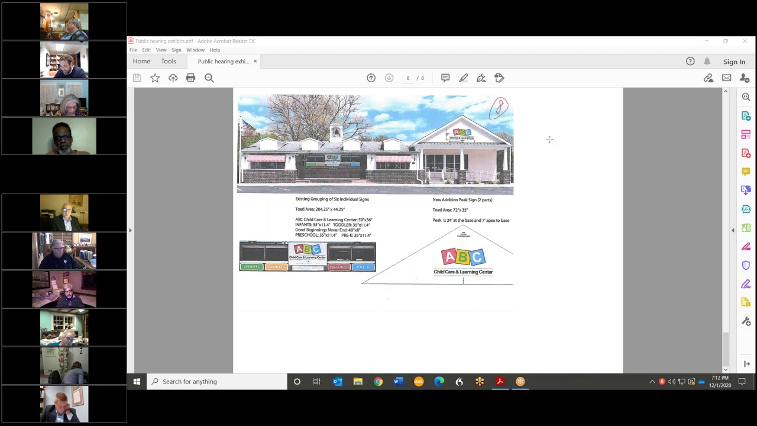Open the Help question mark icon
Screen dimensions: 757x426
click(690, 62)
